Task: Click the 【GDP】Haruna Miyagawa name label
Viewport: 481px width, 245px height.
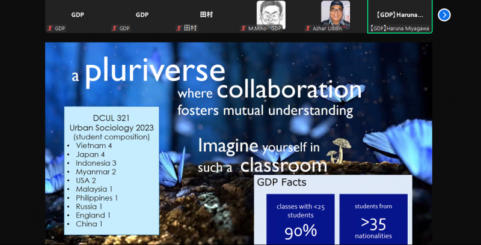Action: click(x=399, y=29)
